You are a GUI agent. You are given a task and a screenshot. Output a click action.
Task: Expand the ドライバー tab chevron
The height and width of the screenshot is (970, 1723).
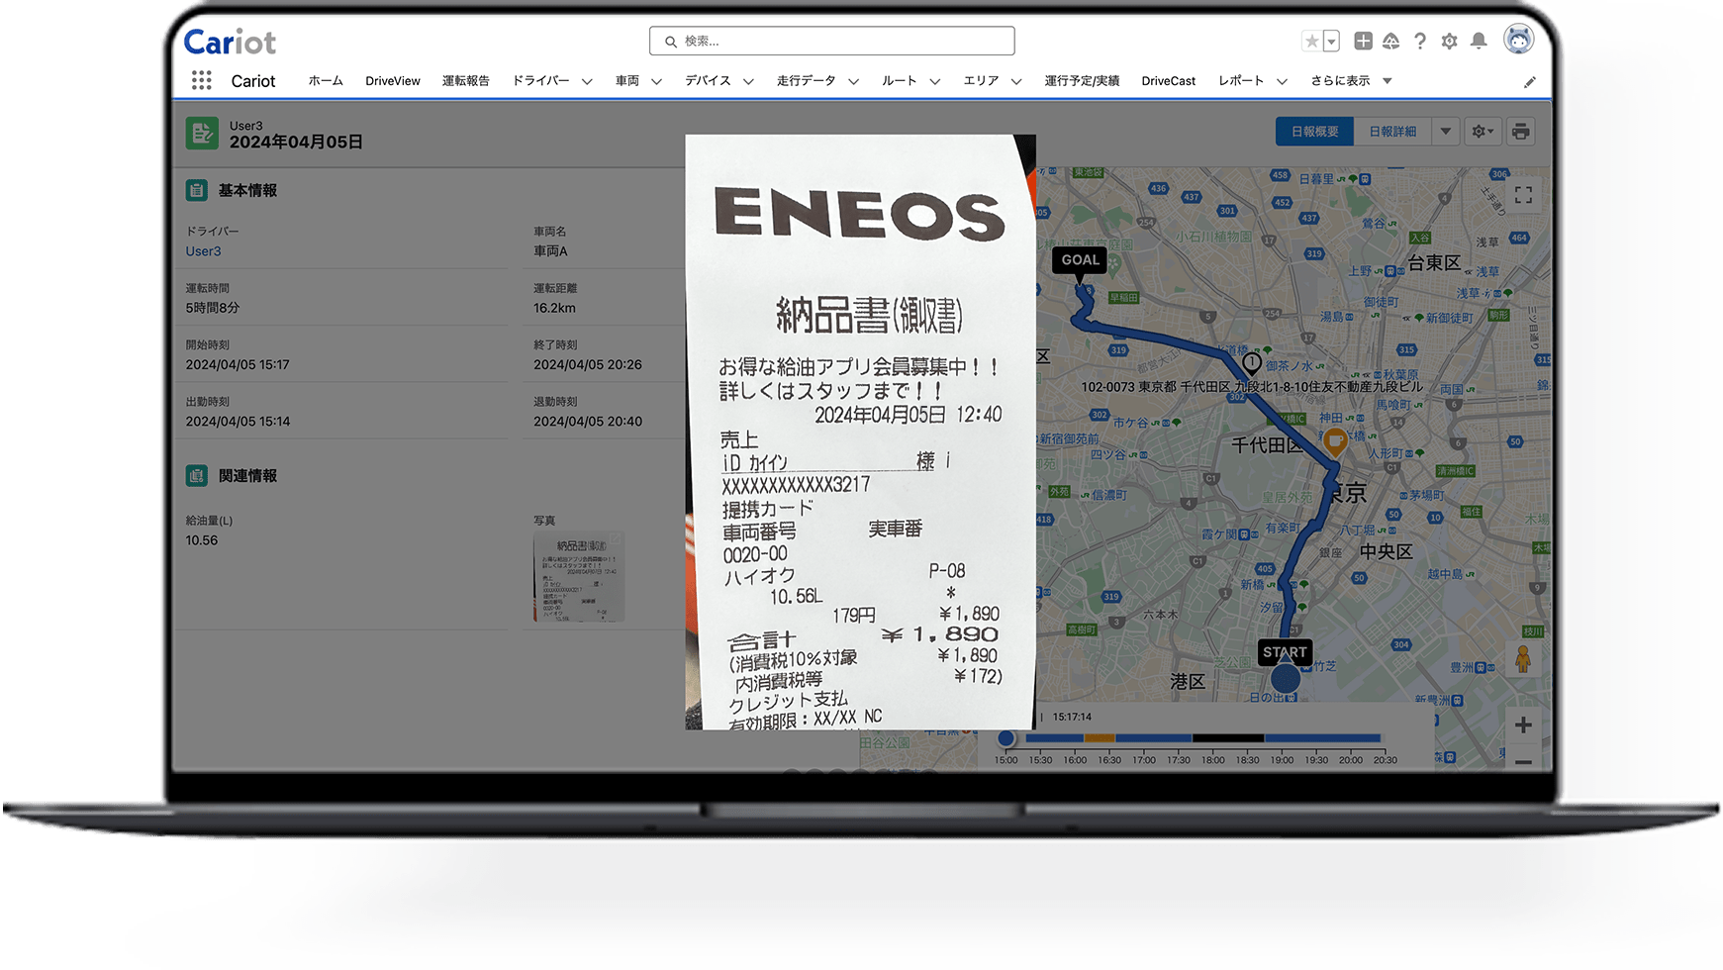click(587, 82)
